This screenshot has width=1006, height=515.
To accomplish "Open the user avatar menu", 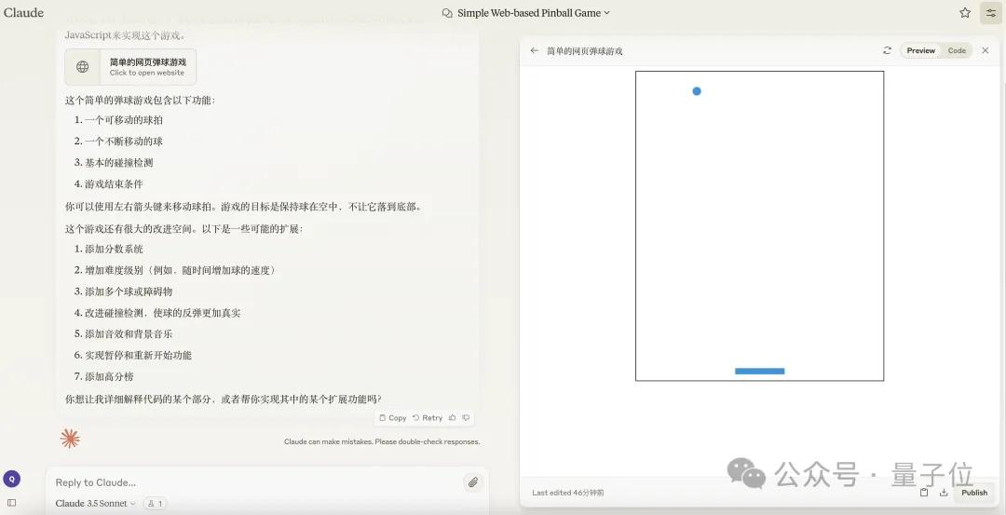I will tap(11, 479).
